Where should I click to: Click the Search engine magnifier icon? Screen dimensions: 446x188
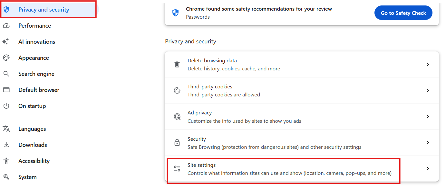coord(6,74)
